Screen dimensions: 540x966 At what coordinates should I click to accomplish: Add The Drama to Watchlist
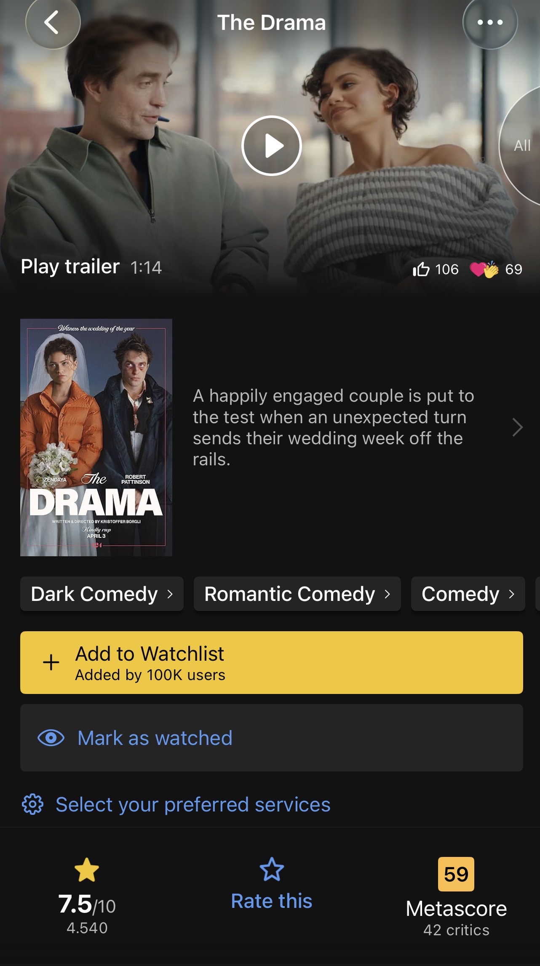(272, 662)
